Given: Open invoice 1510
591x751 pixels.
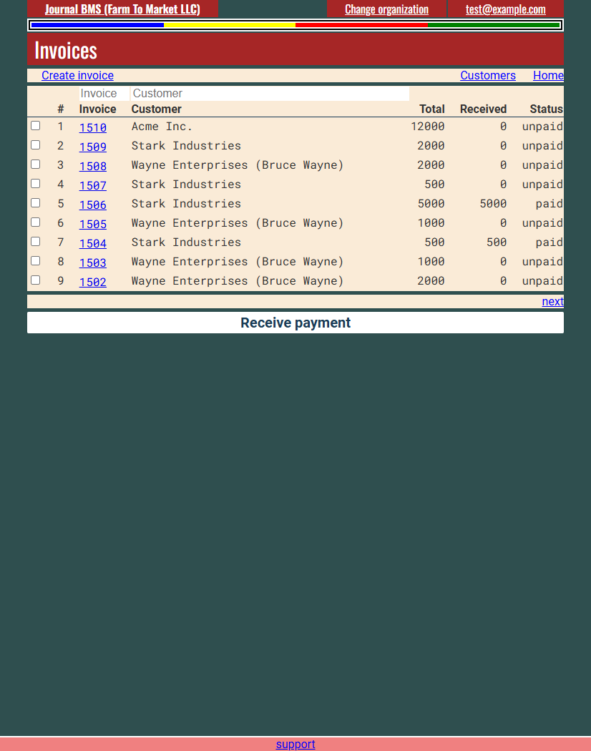Looking at the screenshot, I should point(92,127).
